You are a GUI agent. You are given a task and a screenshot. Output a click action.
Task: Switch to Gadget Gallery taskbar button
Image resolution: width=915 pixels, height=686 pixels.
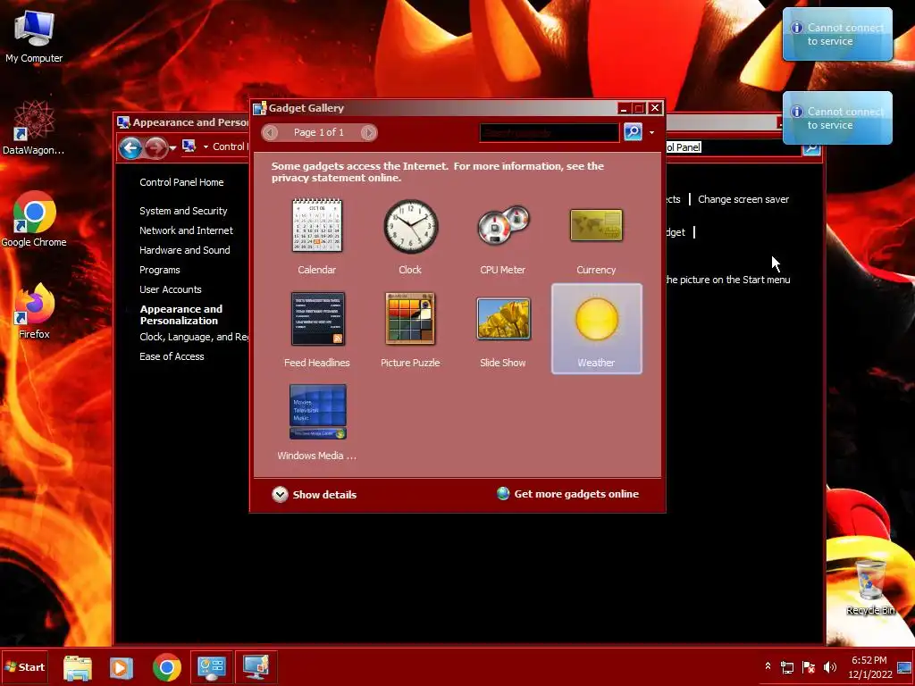coord(256,667)
